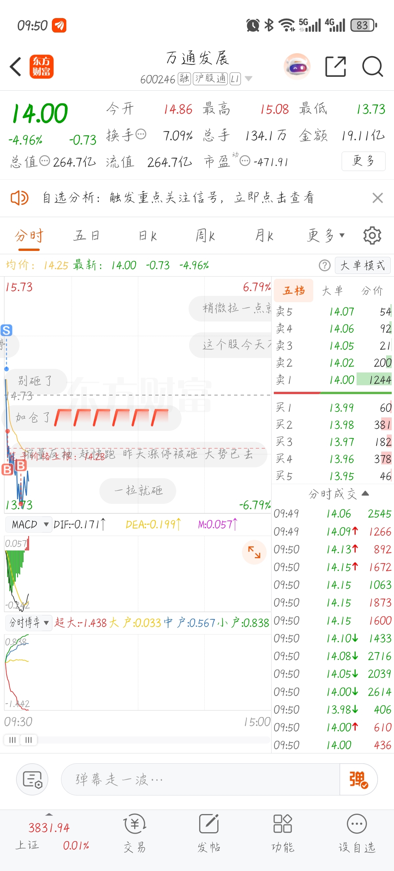394x871 pixels.
Task: Open 交易 trading icon
Action: 135,833
